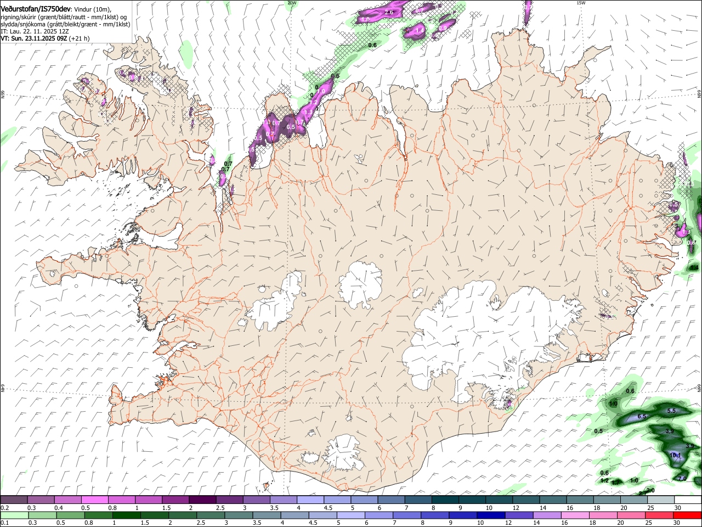Viewport: 702px width, 527px height.
Task: Click the darkest purple 2 swatch in top legend row
Action: (x=202, y=500)
